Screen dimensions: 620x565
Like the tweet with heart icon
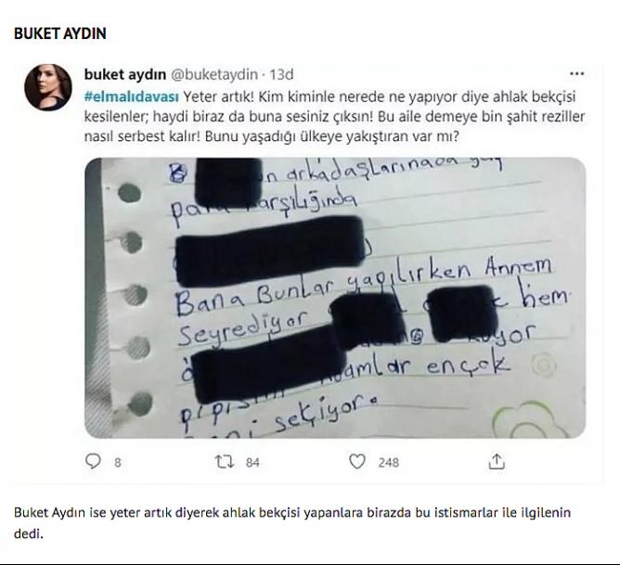pyautogui.click(x=357, y=461)
